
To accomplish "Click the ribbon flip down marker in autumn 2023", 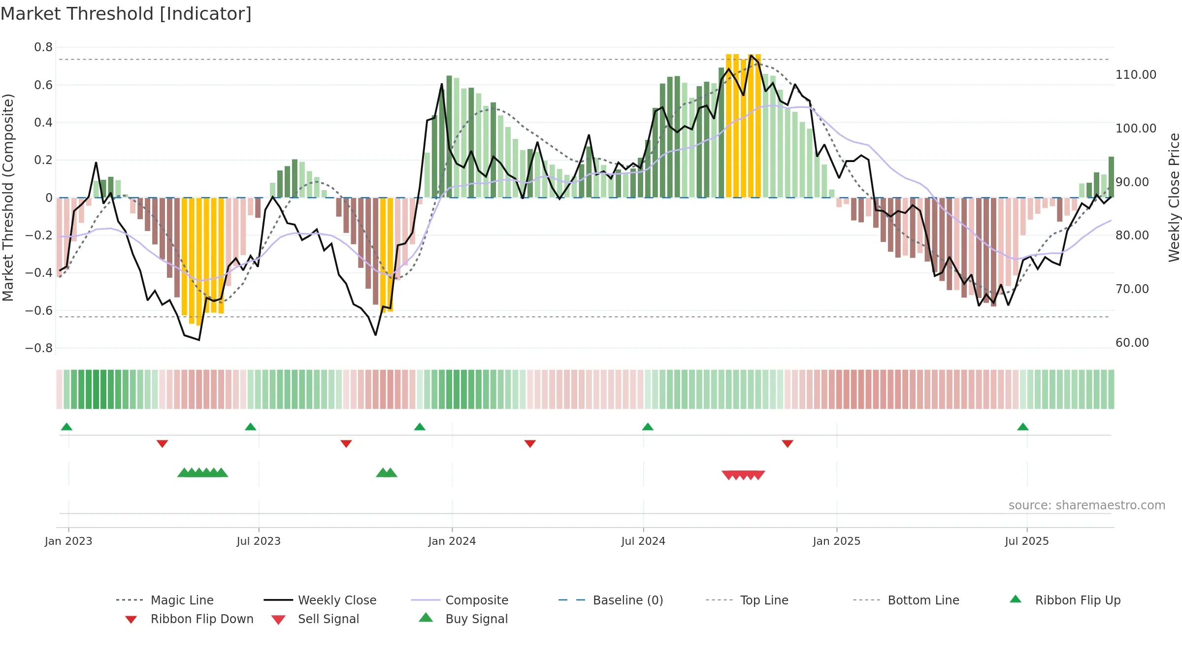I will (x=346, y=444).
